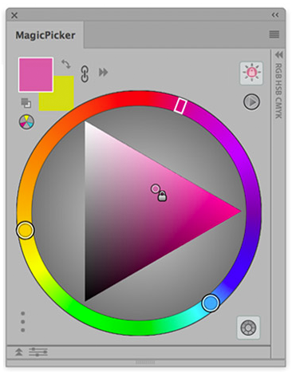Click the RGB HSB CMYK vertical label
The width and height of the screenshot is (292, 372).
tap(278, 91)
